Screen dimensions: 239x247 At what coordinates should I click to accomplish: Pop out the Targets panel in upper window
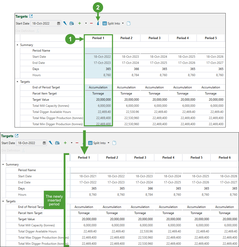tap(31, 16)
